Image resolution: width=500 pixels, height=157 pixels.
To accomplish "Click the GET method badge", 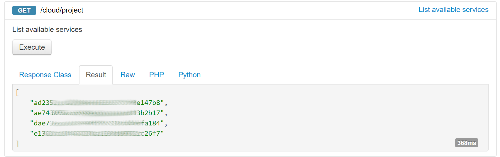I will coord(24,10).
